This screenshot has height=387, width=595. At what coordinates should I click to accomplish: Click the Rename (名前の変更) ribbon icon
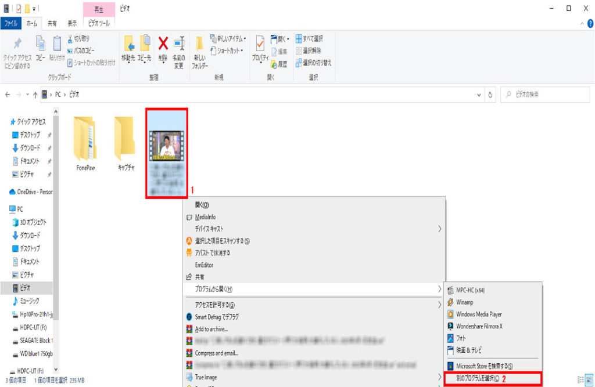(x=179, y=44)
